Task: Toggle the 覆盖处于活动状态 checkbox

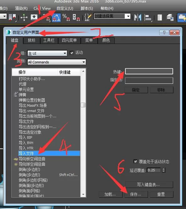Action: tap(135, 161)
